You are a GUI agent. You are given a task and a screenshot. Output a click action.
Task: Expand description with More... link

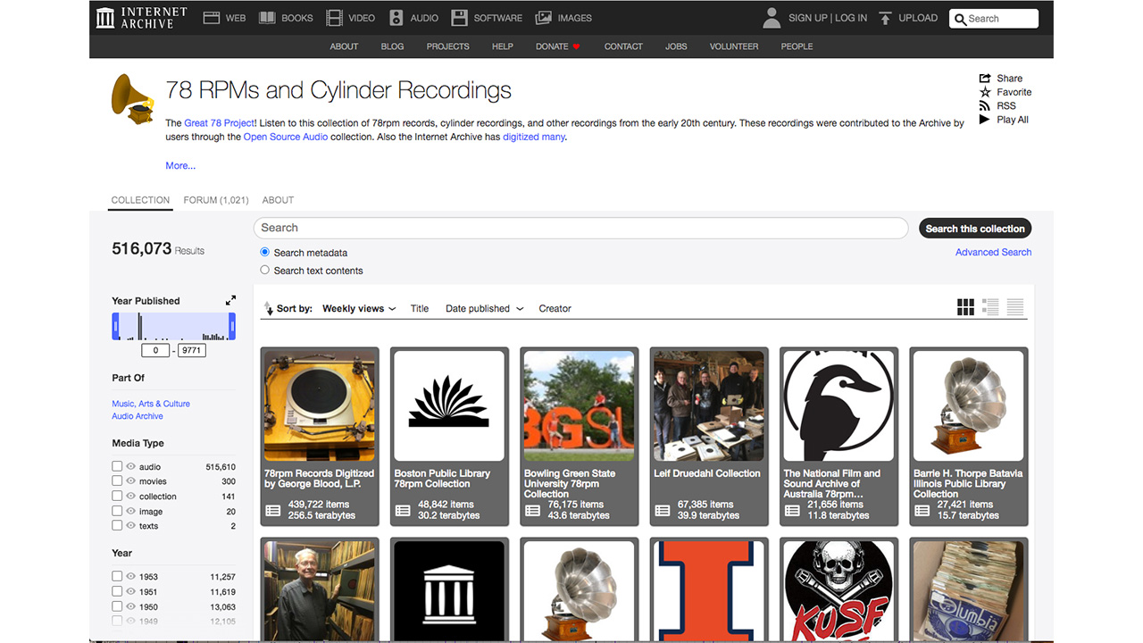(x=180, y=165)
